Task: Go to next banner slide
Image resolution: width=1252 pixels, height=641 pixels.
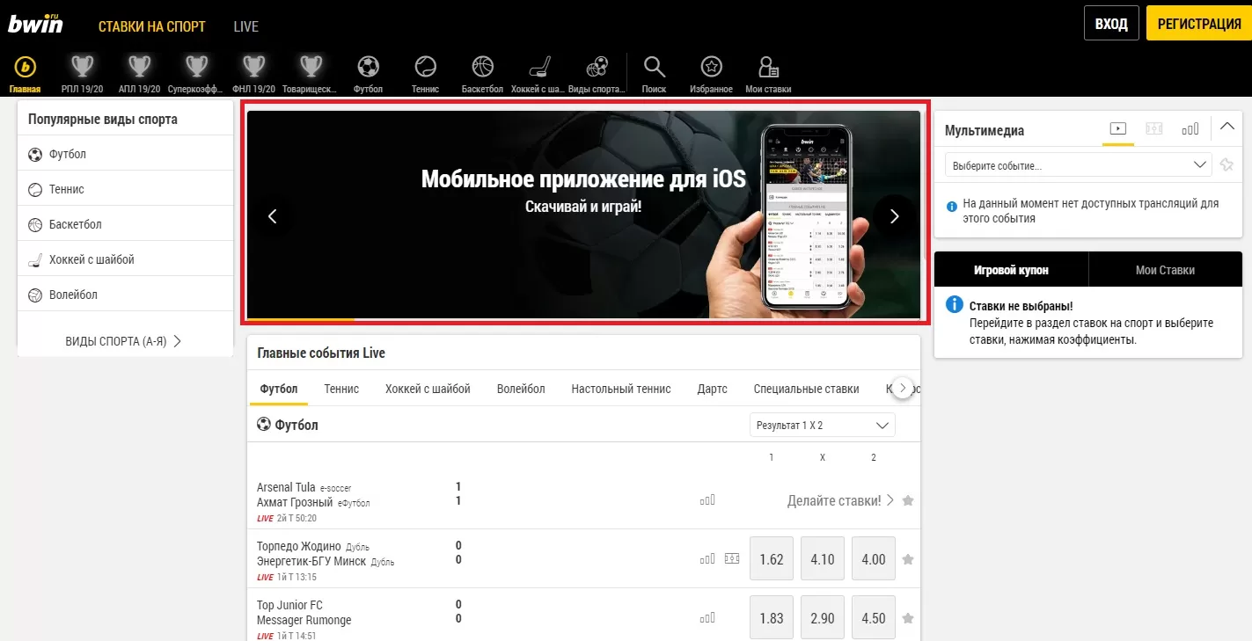Action: [895, 216]
